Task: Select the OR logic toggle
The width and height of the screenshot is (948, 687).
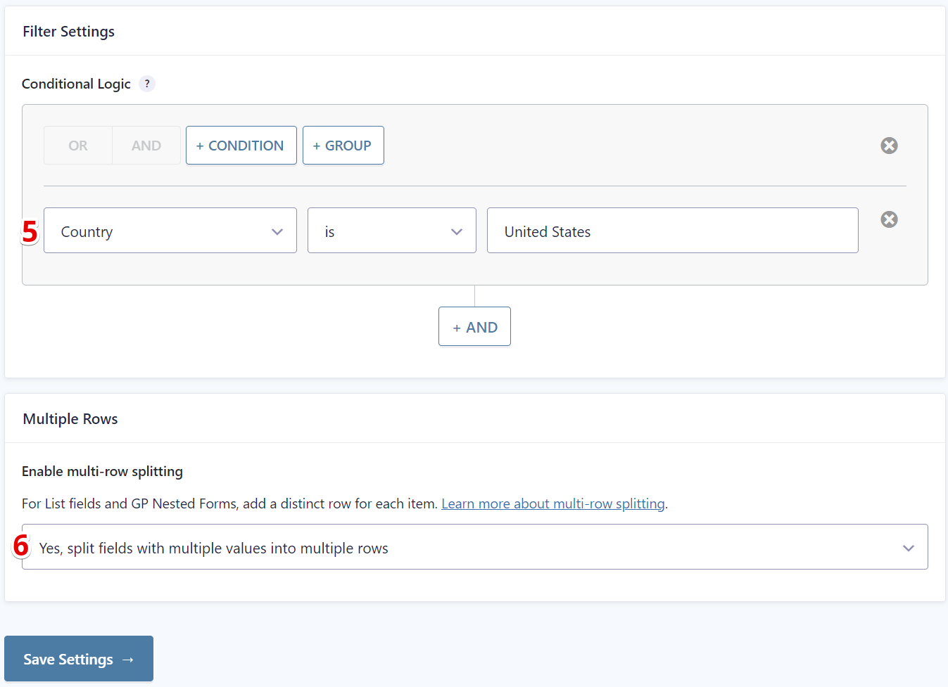Action: (x=78, y=146)
